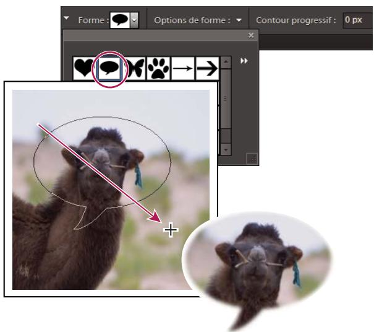This screenshot has width=374, height=332.
Task: Click the Forme speech bubble preview swatch
Action: [120, 20]
